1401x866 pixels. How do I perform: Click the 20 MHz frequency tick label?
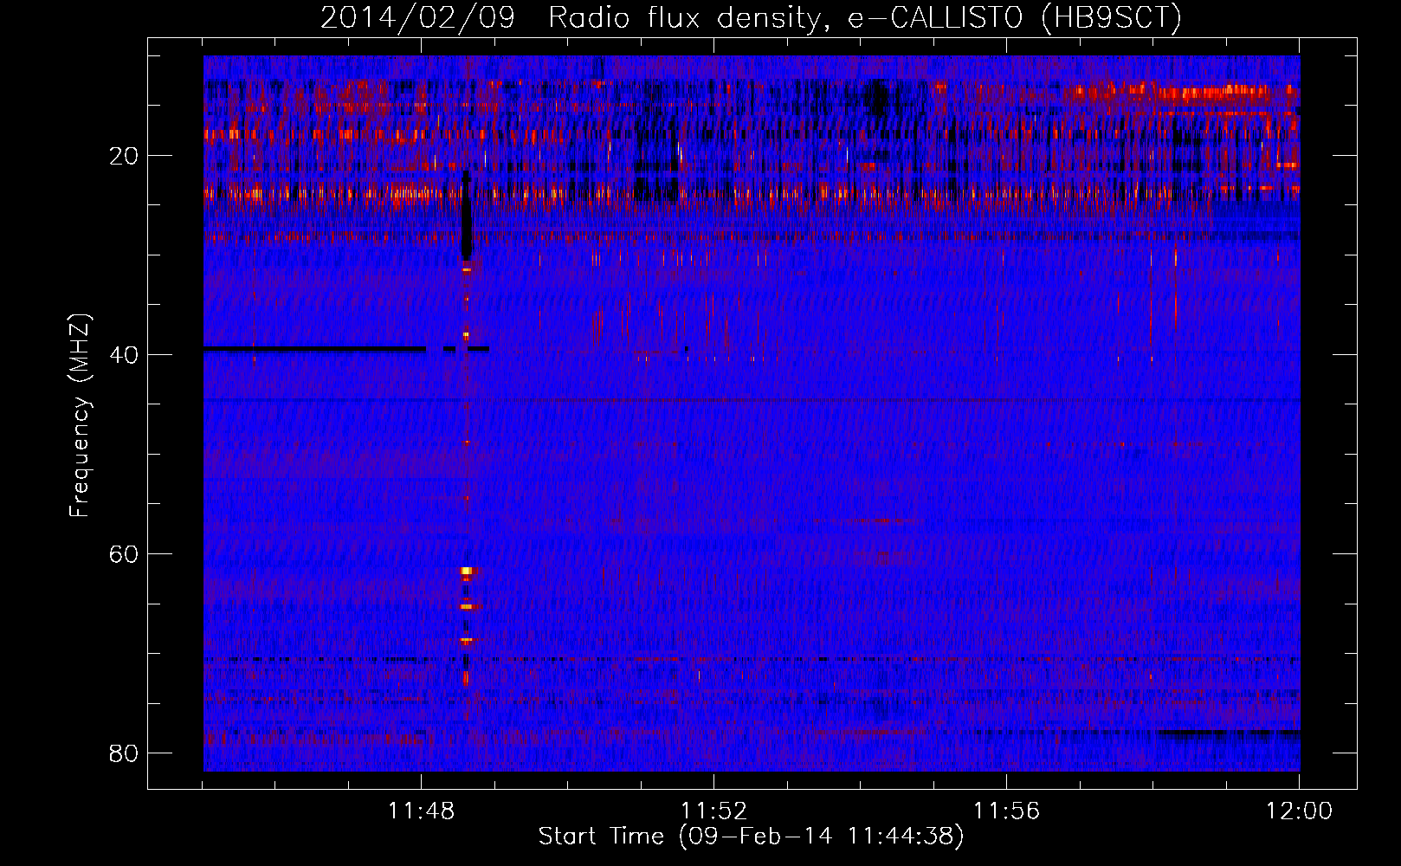click(x=124, y=156)
